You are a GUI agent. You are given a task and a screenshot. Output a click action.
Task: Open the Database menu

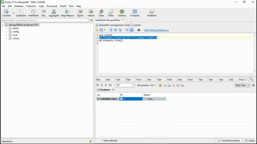pos(19,6)
